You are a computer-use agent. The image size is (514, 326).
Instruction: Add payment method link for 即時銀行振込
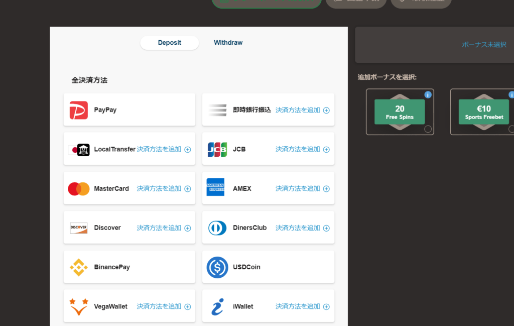point(298,110)
